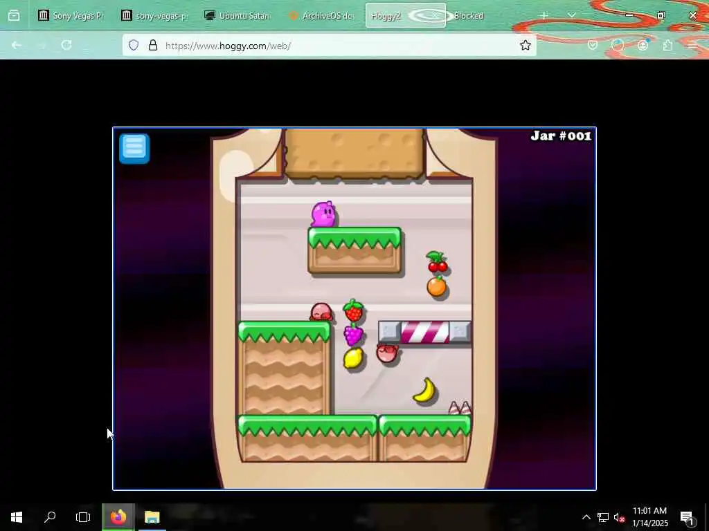Switch to the Ubuntu Satan tab
This screenshot has height=531, width=709.
(238, 16)
